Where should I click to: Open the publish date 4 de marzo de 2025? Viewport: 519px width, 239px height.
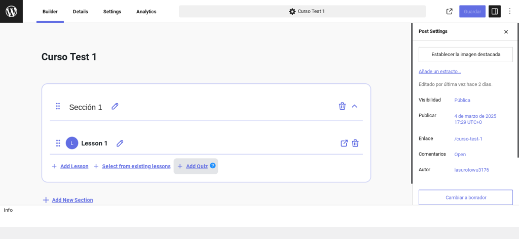[475, 119]
